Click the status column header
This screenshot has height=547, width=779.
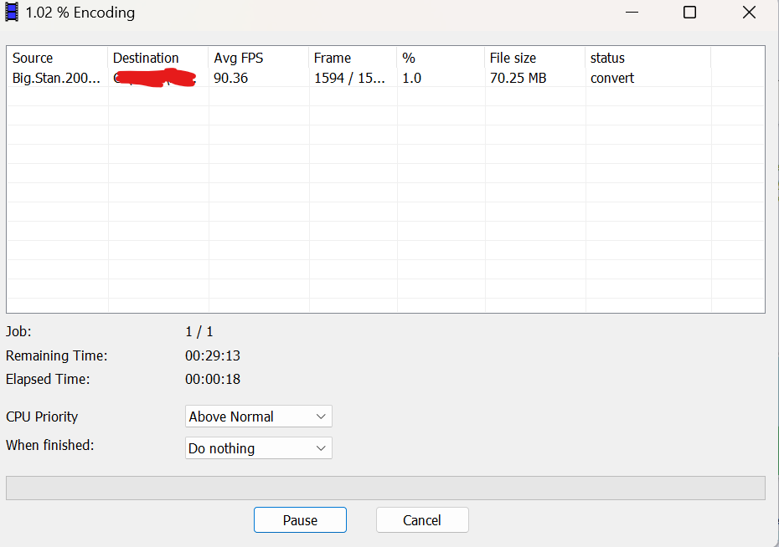pos(607,58)
